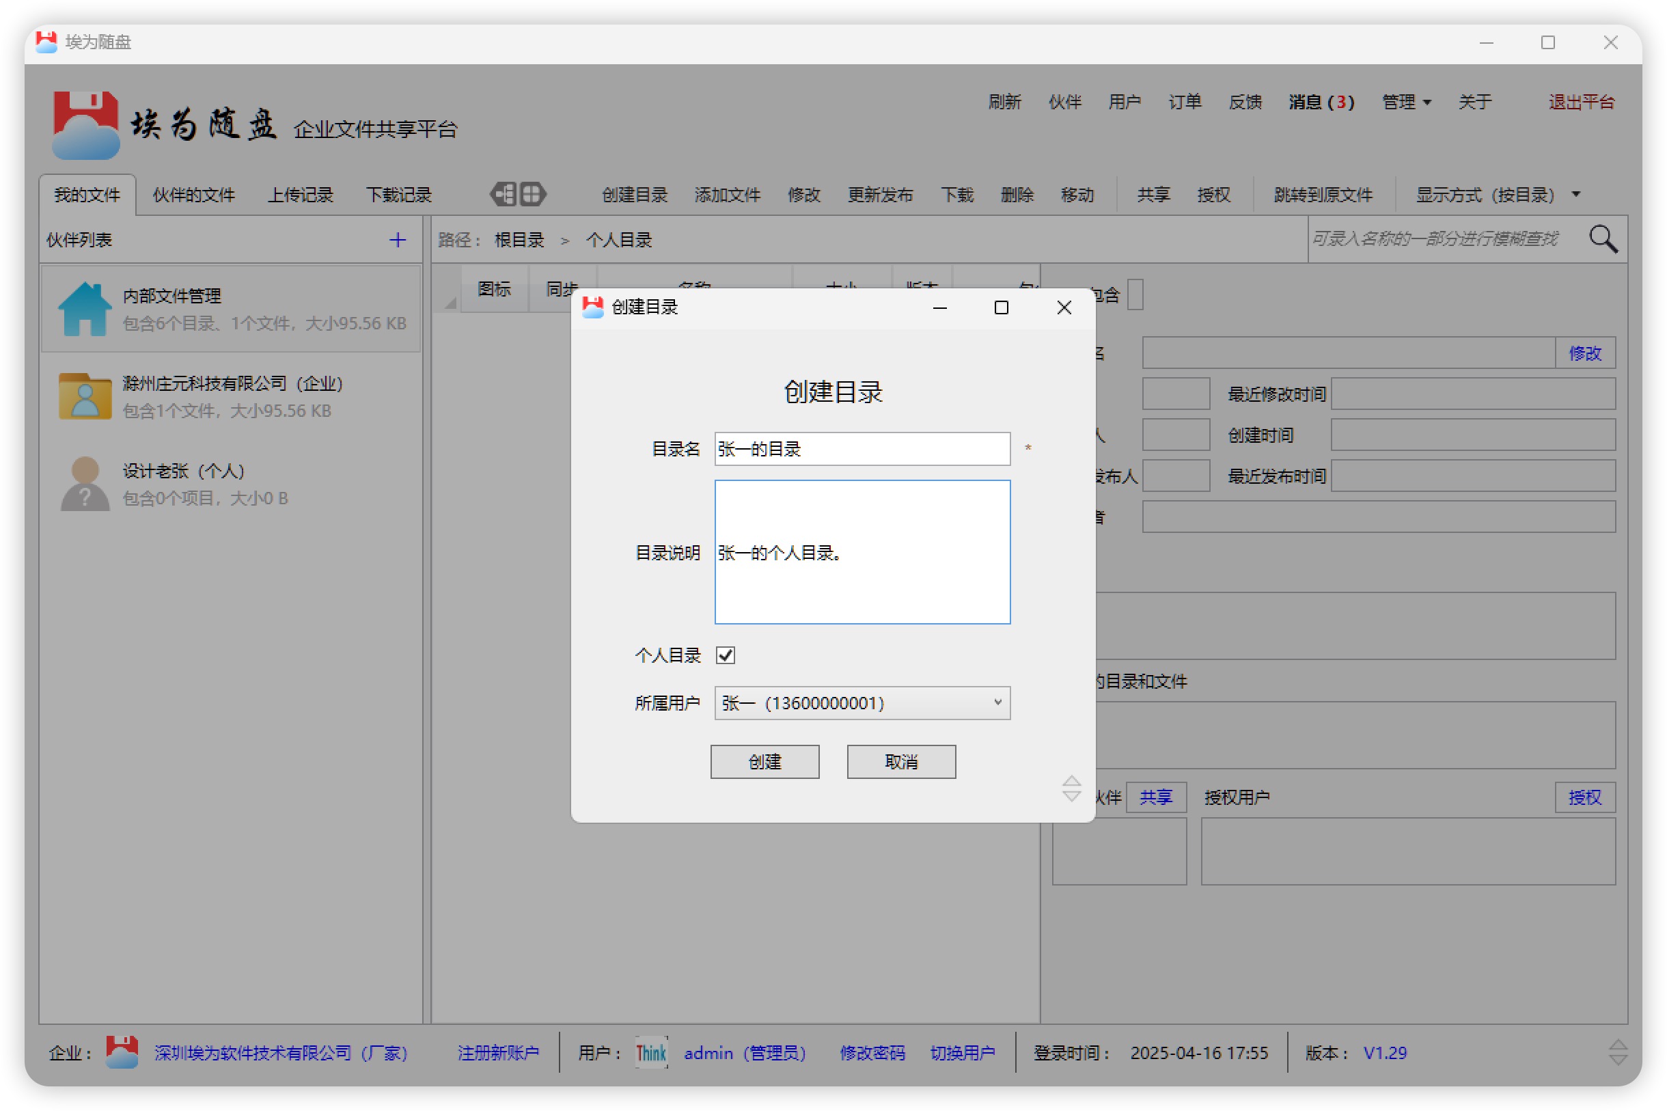
Task: Select 设计老张 person icon entry
Action: [x=84, y=484]
